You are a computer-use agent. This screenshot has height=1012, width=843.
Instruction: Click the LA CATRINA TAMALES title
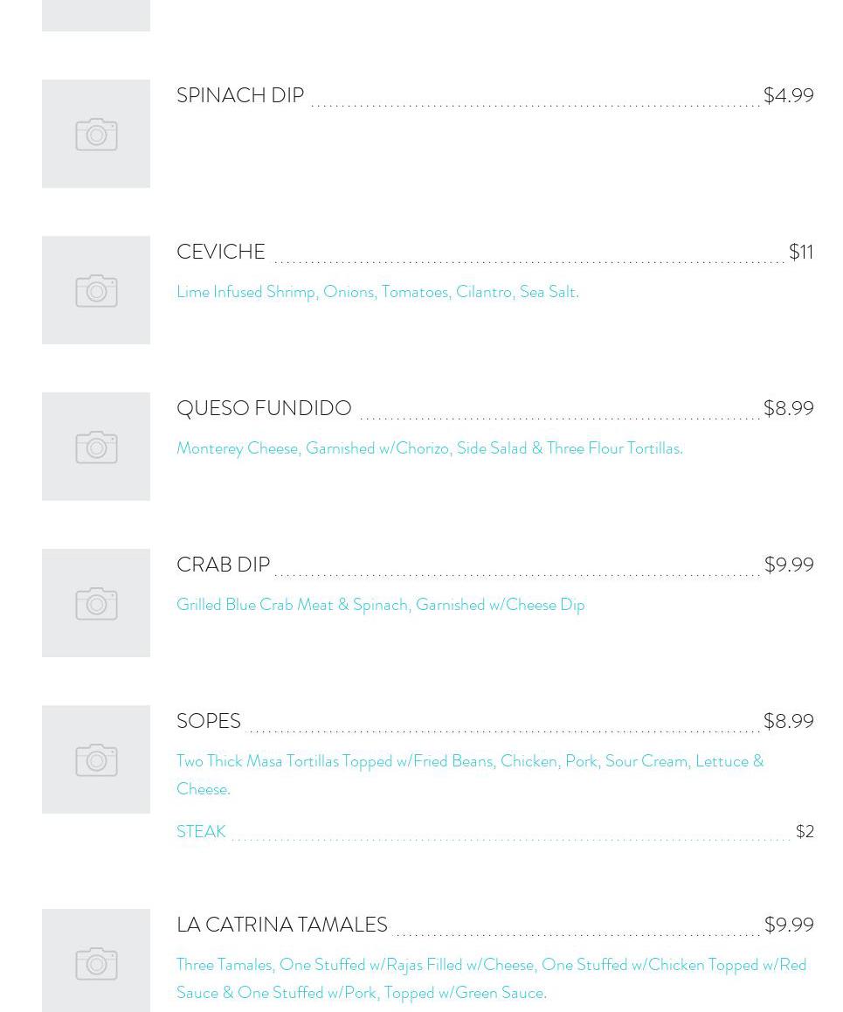[282, 925]
